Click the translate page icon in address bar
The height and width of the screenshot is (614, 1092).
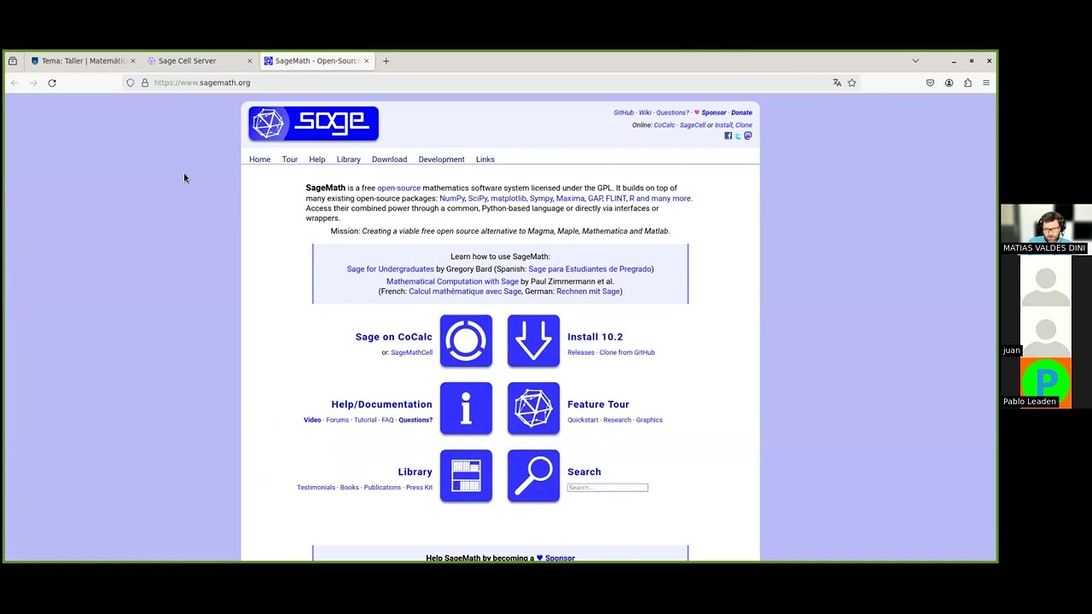pyautogui.click(x=837, y=83)
